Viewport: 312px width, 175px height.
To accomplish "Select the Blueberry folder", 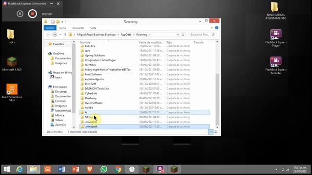I will [145, 98].
